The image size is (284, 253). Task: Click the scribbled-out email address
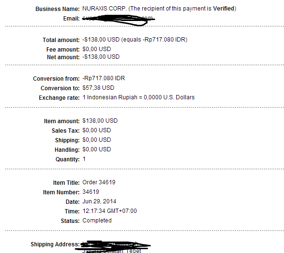(x=119, y=20)
